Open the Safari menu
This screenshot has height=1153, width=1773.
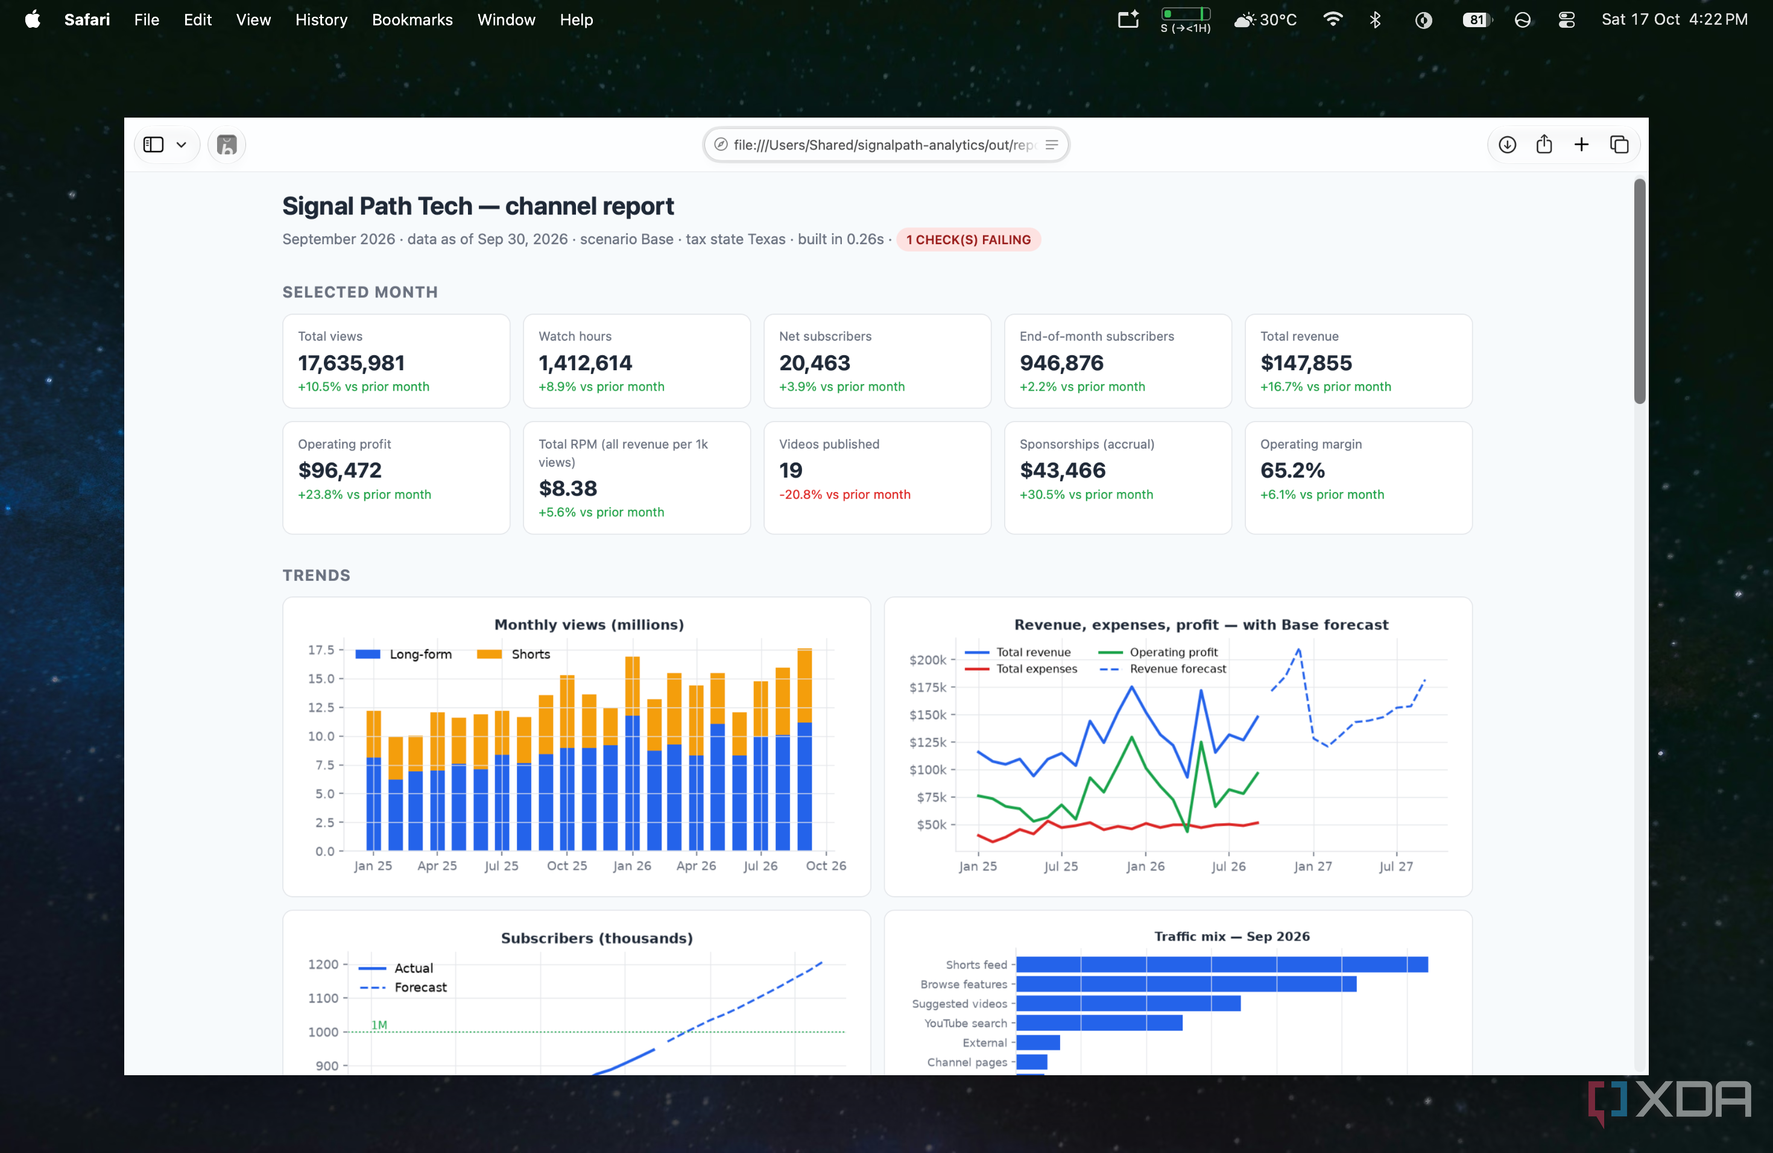point(87,19)
